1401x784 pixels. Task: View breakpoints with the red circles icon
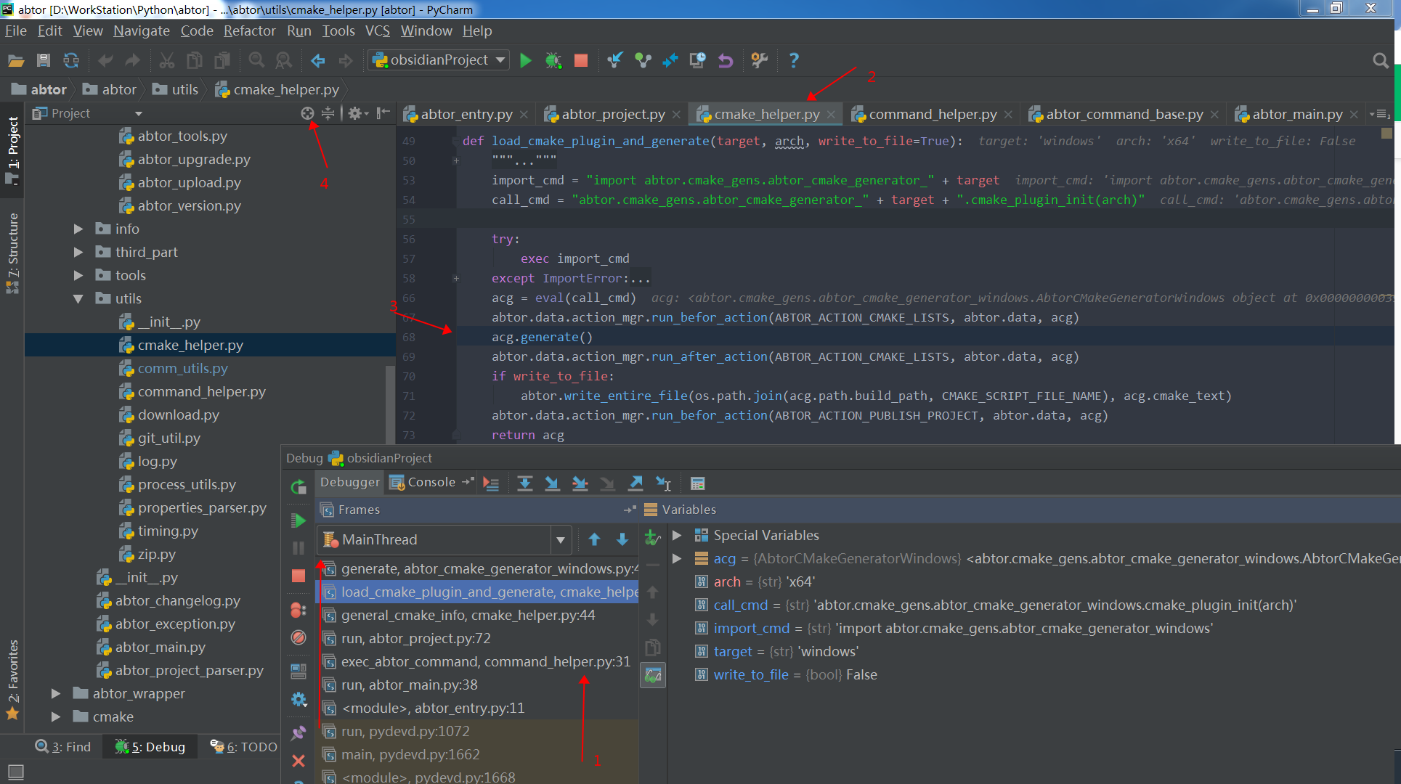pos(299,610)
